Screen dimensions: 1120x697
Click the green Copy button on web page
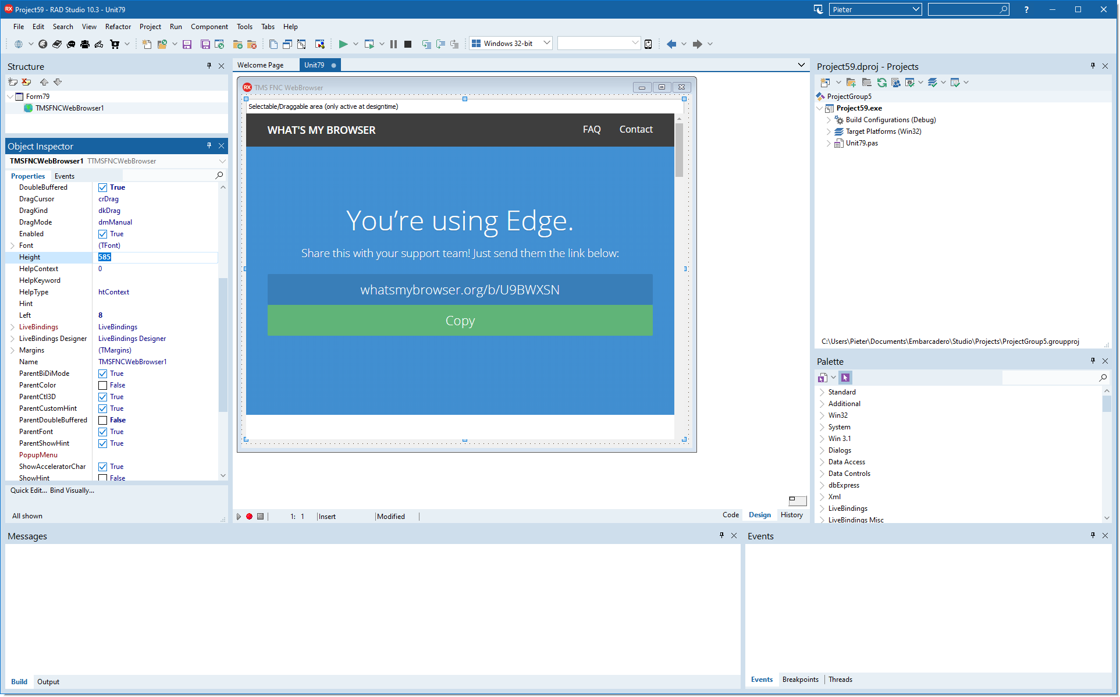pos(460,321)
